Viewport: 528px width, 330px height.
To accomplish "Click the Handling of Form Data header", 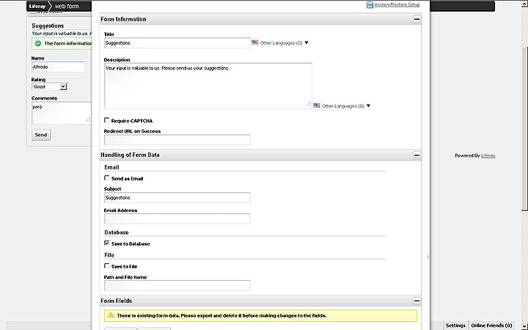I will coord(260,155).
